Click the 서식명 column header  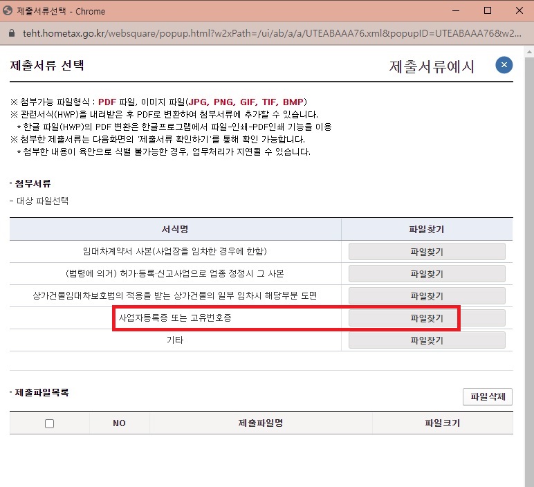tap(175, 229)
